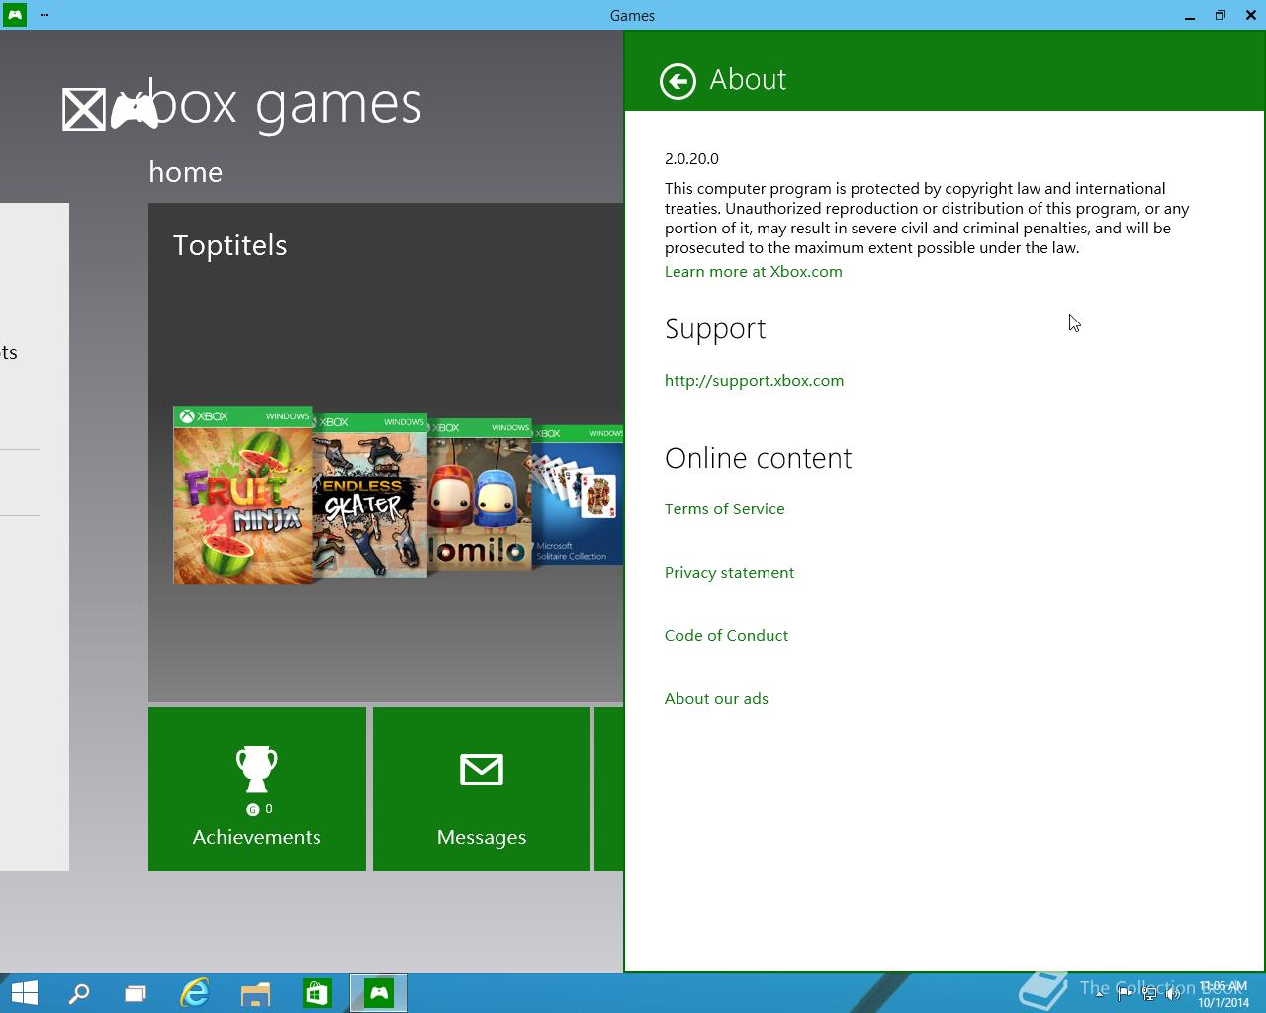This screenshot has width=1266, height=1013.
Task: Minimize the Games window
Action: (x=1189, y=15)
